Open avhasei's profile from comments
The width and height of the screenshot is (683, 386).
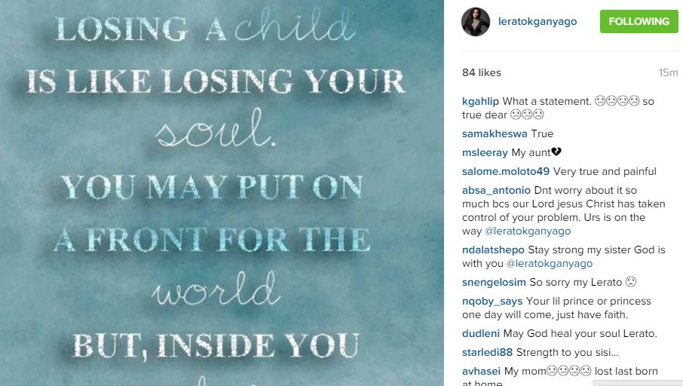[481, 371]
